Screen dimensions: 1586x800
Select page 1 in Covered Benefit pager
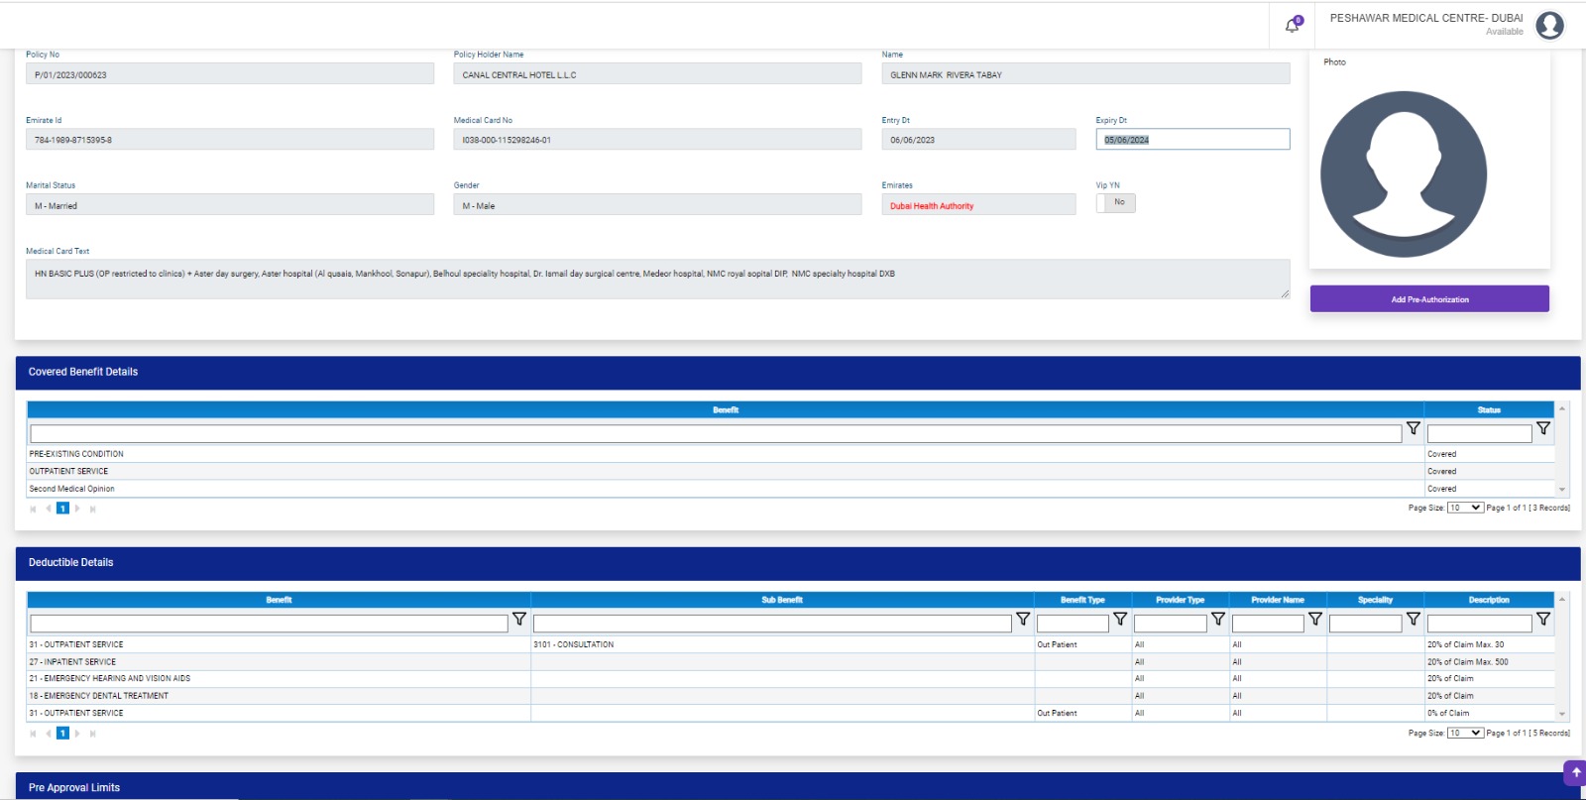pos(62,509)
